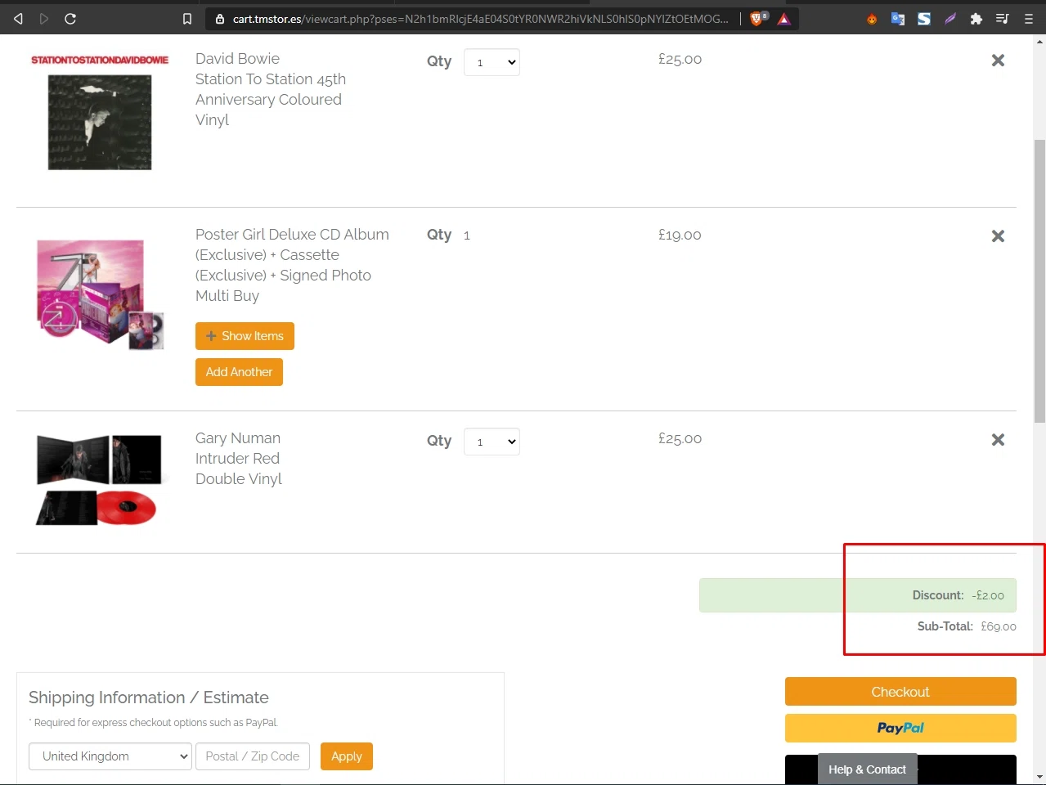Reload the cart page
This screenshot has height=785, width=1046.
point(70,18)
